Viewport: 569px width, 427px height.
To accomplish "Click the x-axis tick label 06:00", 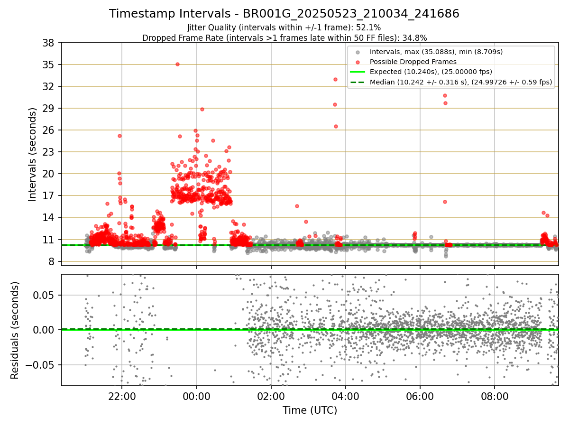I will click(420, 396).
